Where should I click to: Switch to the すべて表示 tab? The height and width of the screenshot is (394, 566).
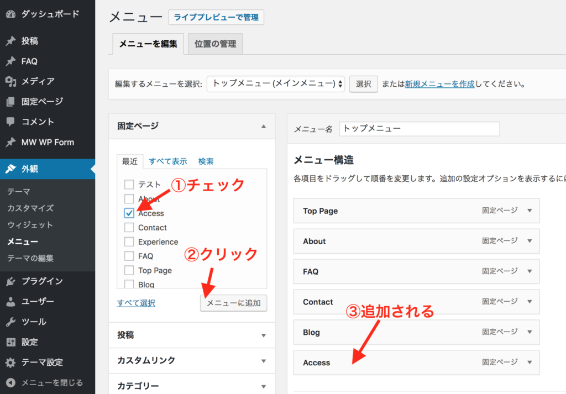click(167, 161)
